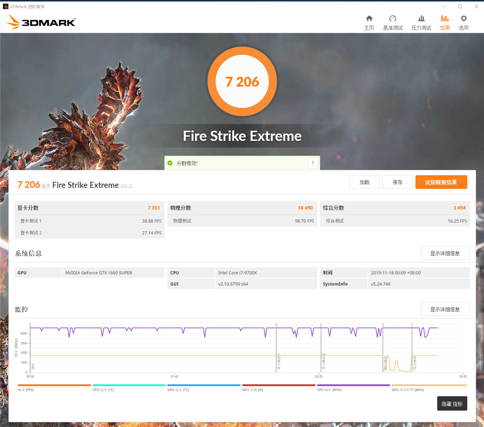Click the 综合分数 3 494 value
484x427 pixels.
point(459,208)
